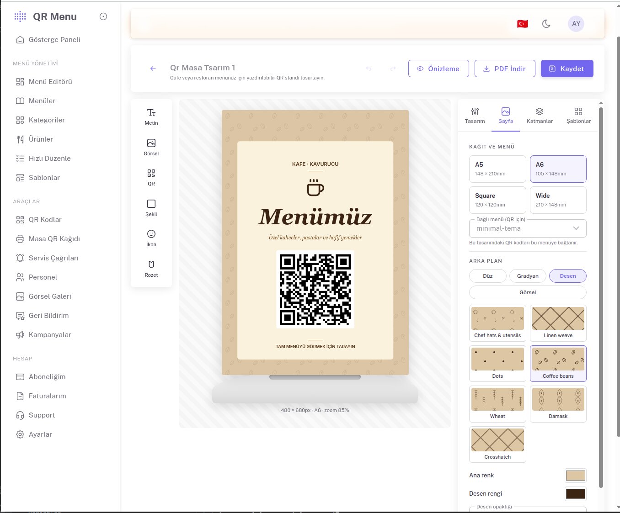Open Gösterge Paneli home icon
This screenshot has height=513, width=620.
(20, 40)
